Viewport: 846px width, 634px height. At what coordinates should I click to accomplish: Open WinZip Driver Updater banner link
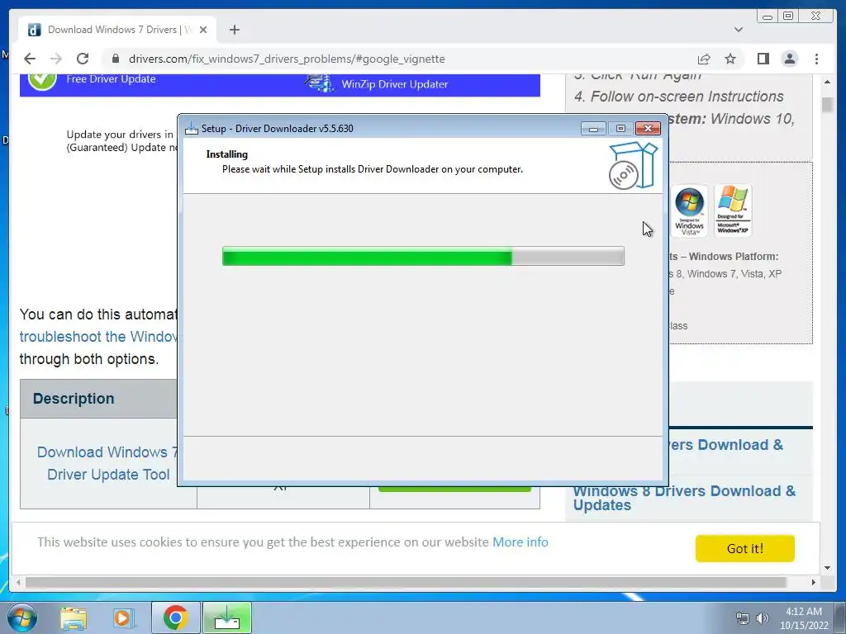tap(394, 84)
